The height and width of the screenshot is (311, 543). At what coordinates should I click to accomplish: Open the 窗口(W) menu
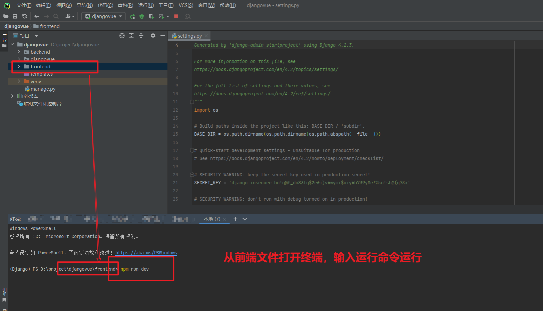click(x=207, y=5)
